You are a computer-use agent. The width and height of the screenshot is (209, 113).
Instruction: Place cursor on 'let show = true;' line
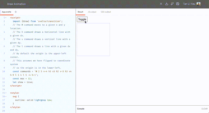coord(23,82)
